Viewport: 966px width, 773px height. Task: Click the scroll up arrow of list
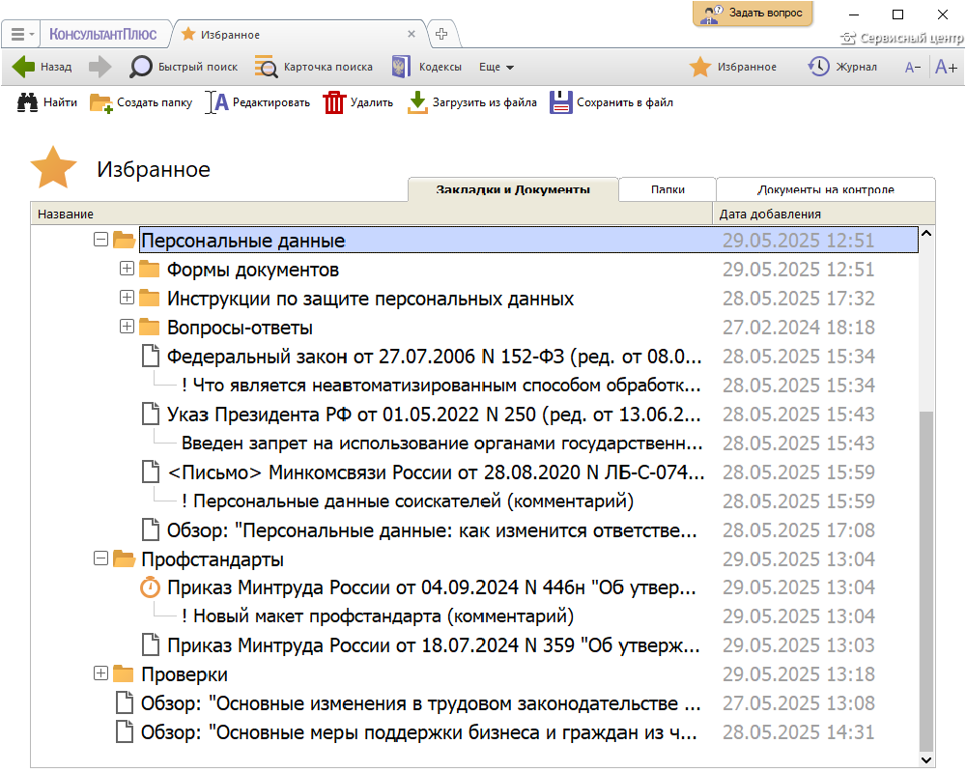click(x=926, y=234)
